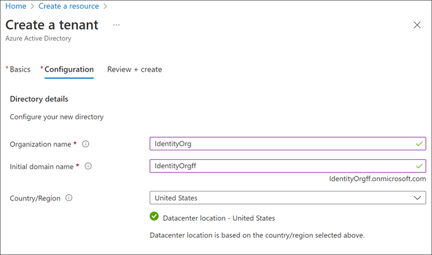
Task: Show info tooltip for Organization name
Action: click(86, 144)
